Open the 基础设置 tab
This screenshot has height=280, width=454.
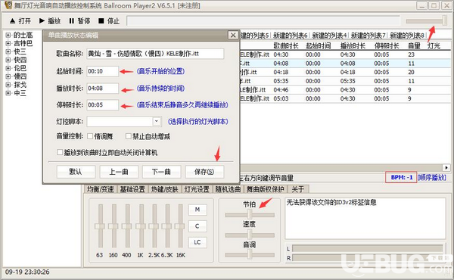tap(132, 189)
